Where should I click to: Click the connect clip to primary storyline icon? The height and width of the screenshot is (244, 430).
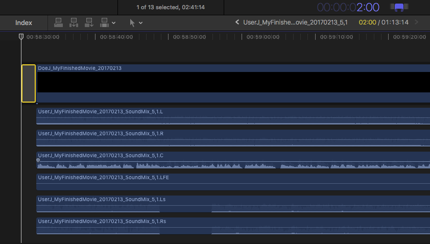(58, 23)
